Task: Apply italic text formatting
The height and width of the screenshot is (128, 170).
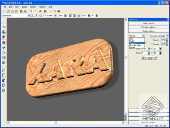Action: (36, 16)
